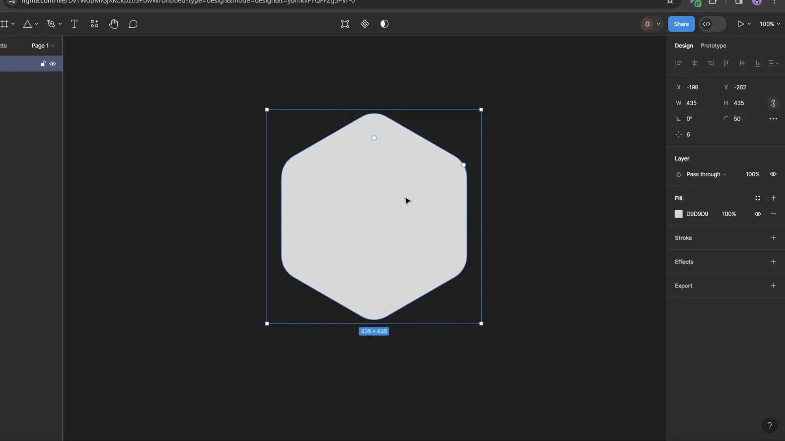Open the Actions panel
785x441 pixels.
coord(94,24)
